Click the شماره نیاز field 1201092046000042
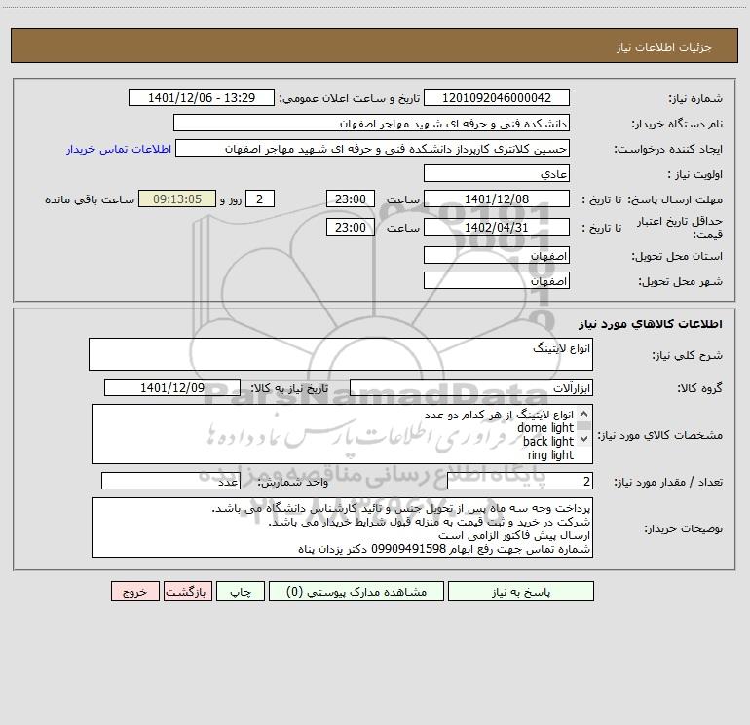The image size is (750, 725). point(497,97)
